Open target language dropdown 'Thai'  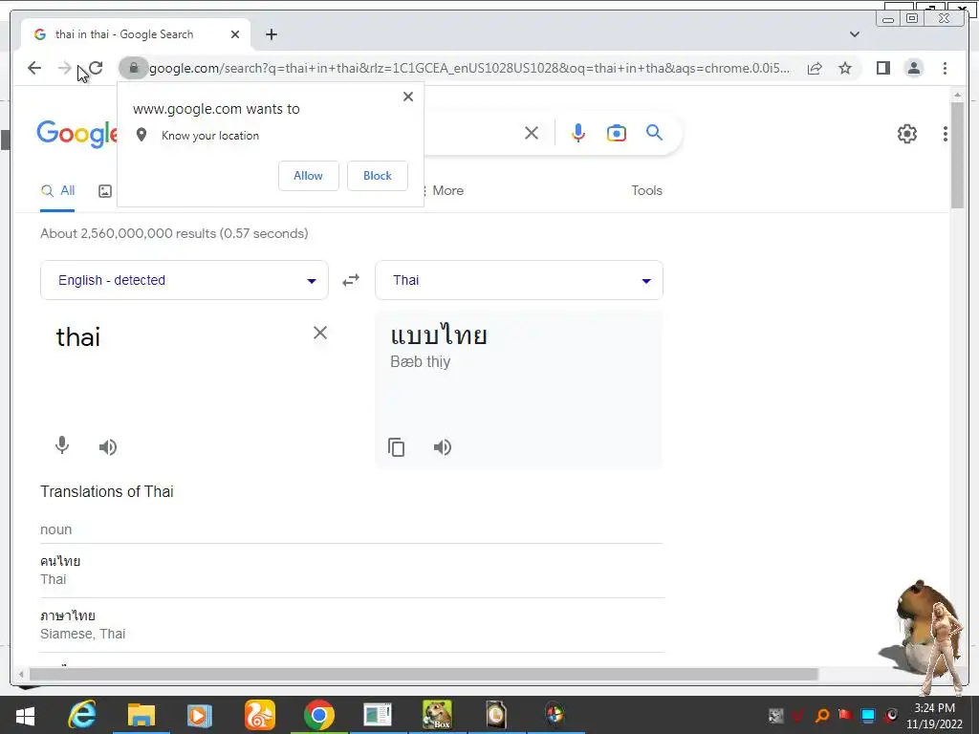point(519,280)
